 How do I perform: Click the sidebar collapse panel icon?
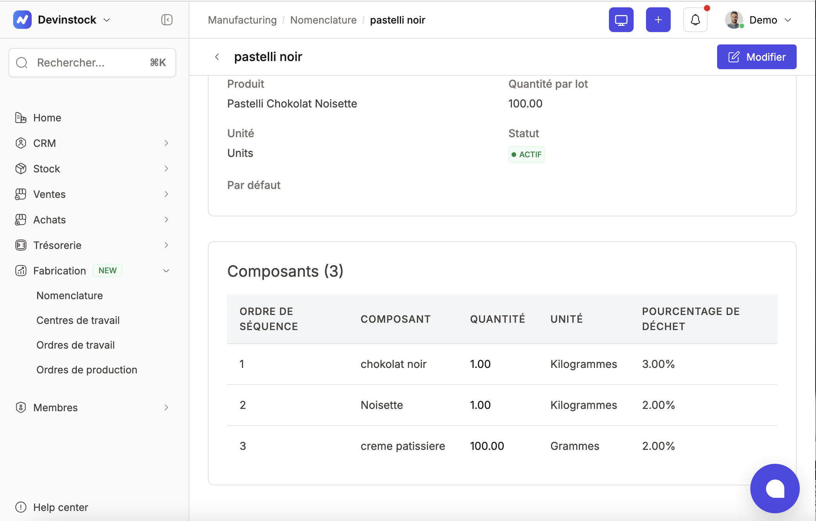pyautogui.click(x=167, y=20)
